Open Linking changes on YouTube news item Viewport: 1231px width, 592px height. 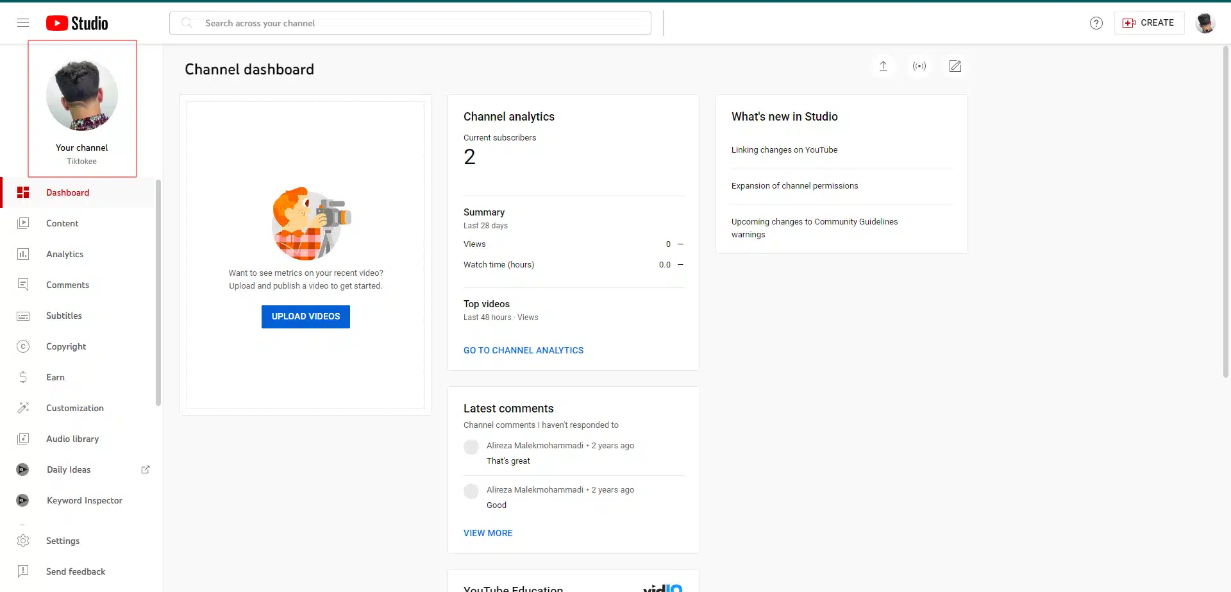(x=784, y=150)
